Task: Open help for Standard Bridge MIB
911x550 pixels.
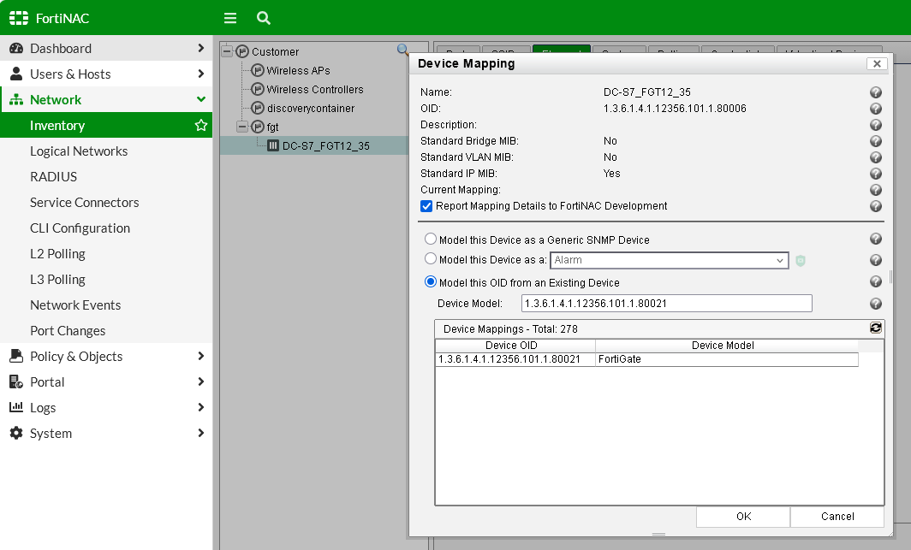Action: pyautogui.click(x=876, y=141)
